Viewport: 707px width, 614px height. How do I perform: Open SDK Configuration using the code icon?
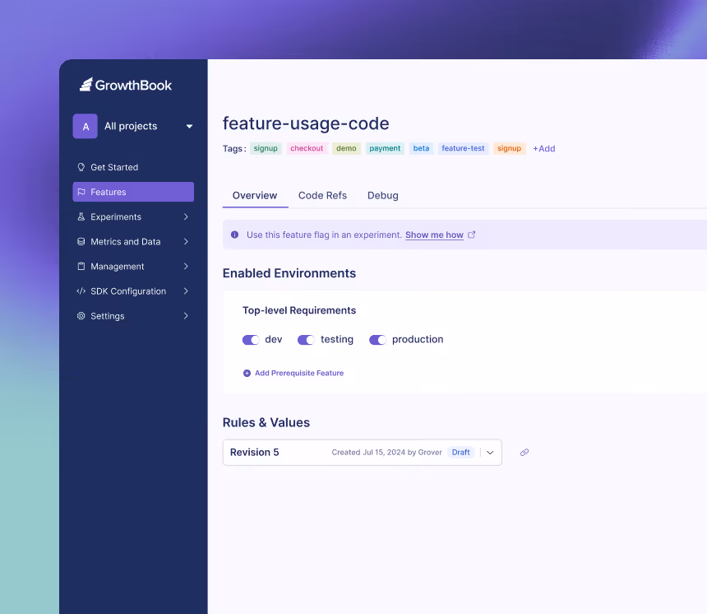click(x=79, y=291)
